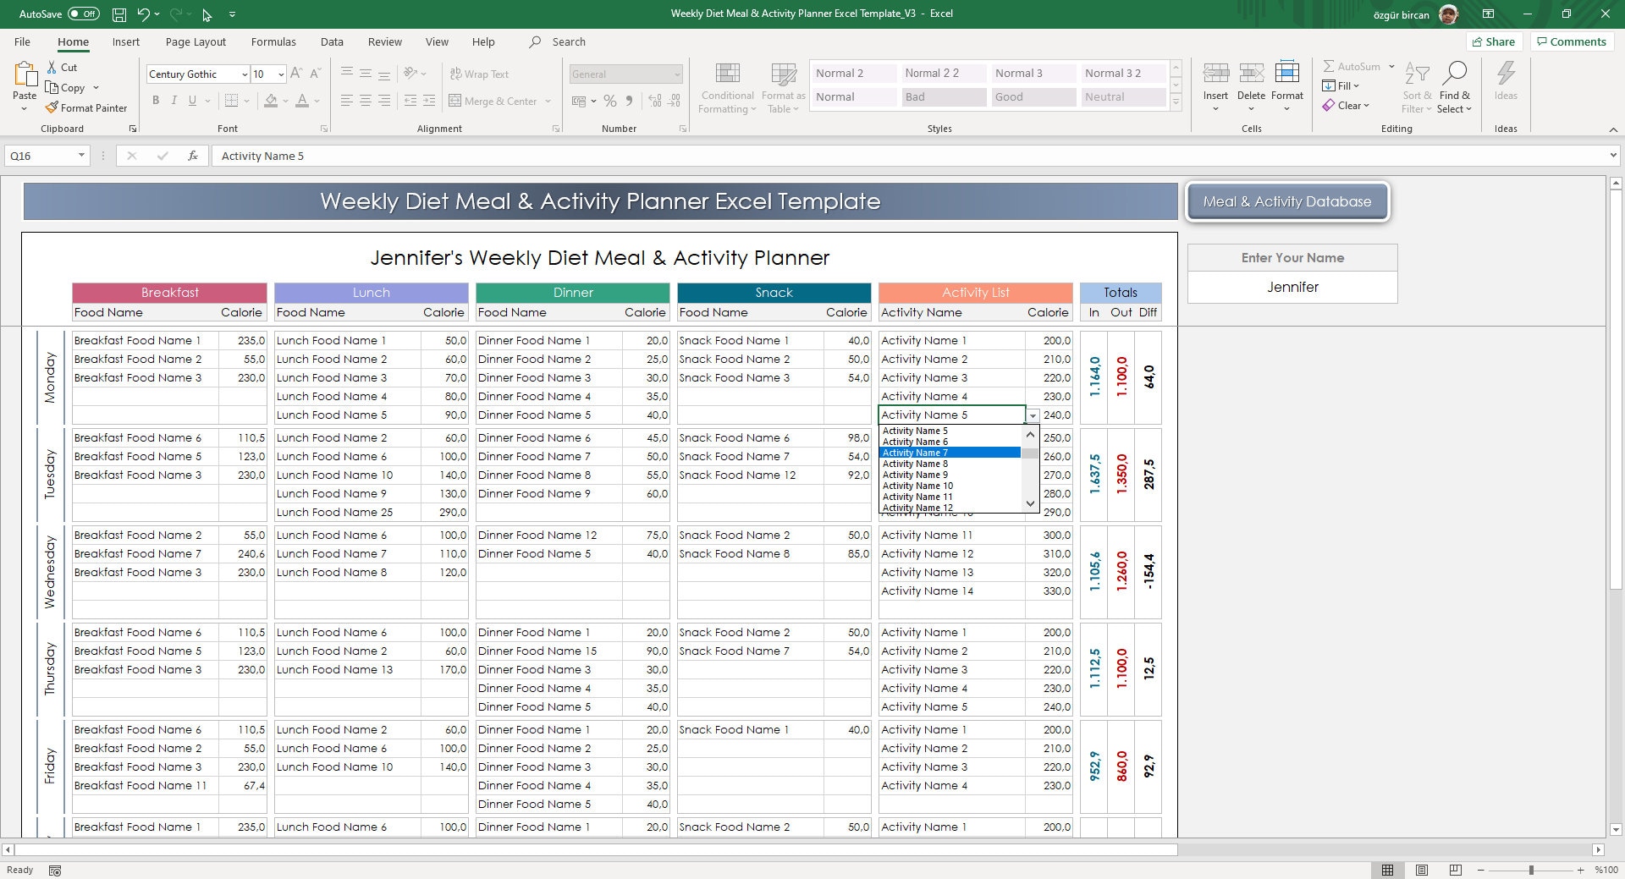Click the Insert cells icon
The image size is (1625, 879).
pyautogui.click(x=1215, y=74)
